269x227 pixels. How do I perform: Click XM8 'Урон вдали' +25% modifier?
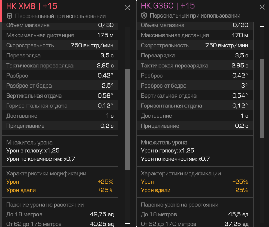point(60,190)
